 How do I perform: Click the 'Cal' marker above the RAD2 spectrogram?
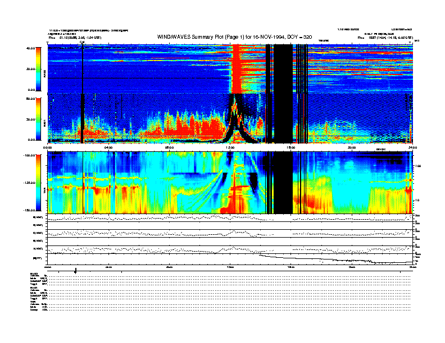tap(82, 42)
